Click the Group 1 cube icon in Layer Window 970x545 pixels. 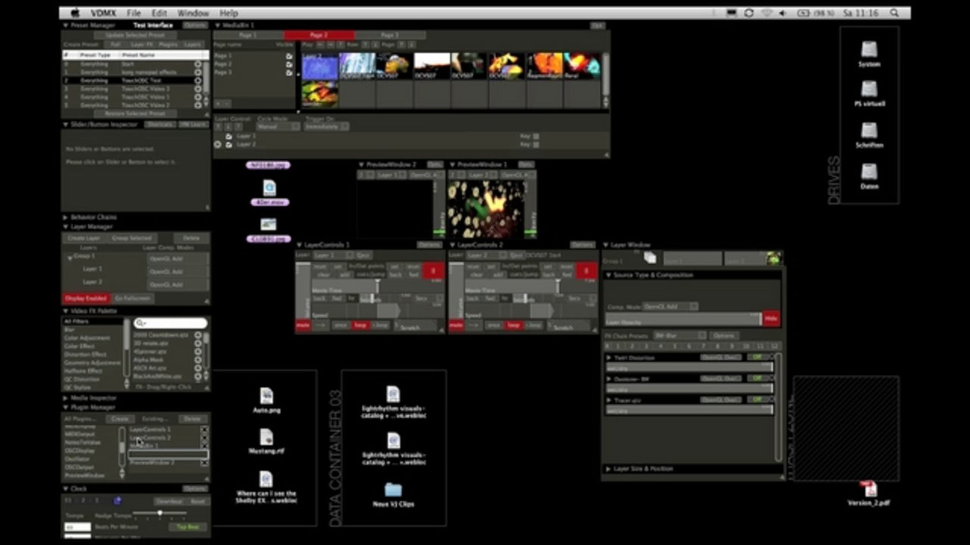[650, 258]
